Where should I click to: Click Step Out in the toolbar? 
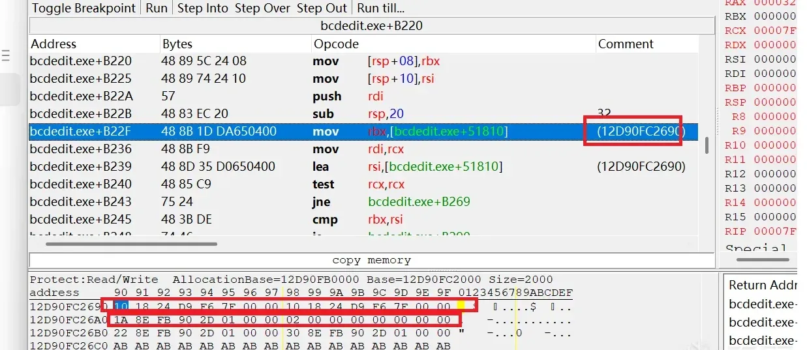(322, 8)
